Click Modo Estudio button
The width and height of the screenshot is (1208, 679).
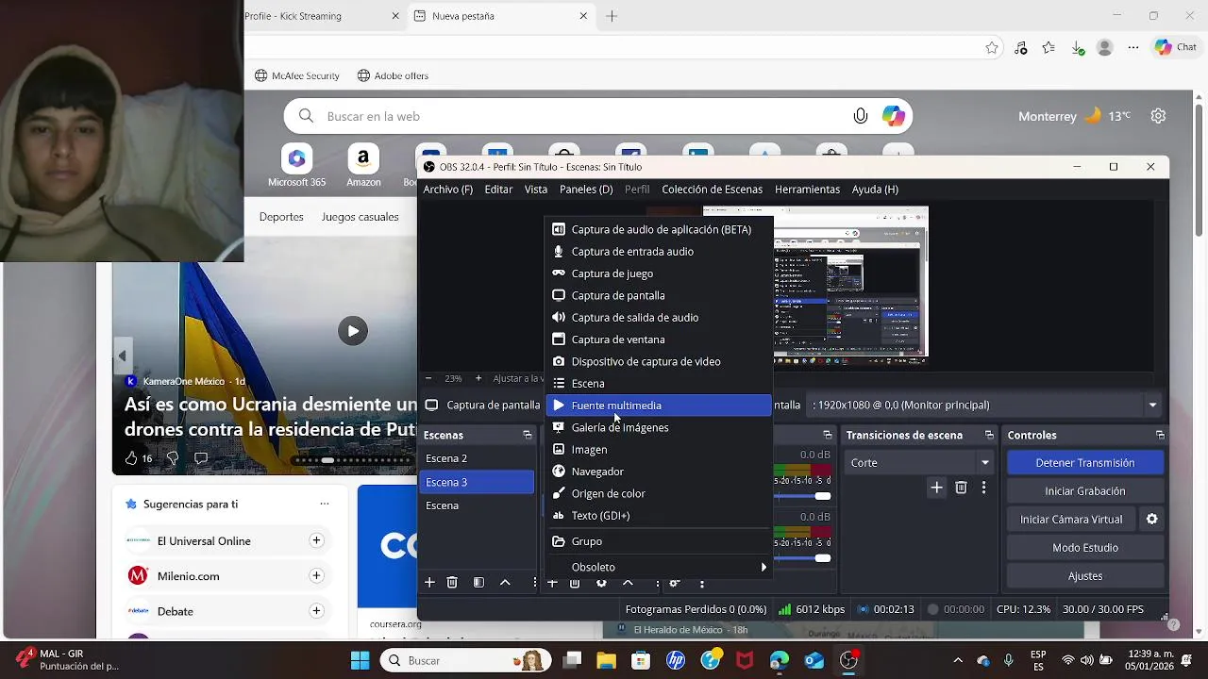coord(1084,548)
